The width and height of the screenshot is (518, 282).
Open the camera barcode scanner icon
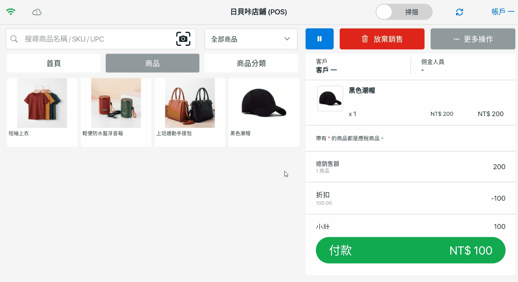[183, 39]
